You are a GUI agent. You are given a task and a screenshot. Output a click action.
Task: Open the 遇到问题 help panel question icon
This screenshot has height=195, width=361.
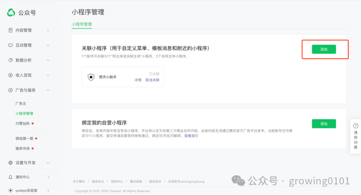pyautogui.click(x=355, y=125)
